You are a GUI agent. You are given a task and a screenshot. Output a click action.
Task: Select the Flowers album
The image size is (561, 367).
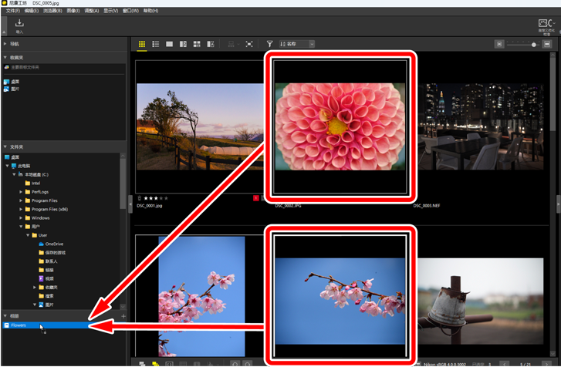[x=19, y=325]
